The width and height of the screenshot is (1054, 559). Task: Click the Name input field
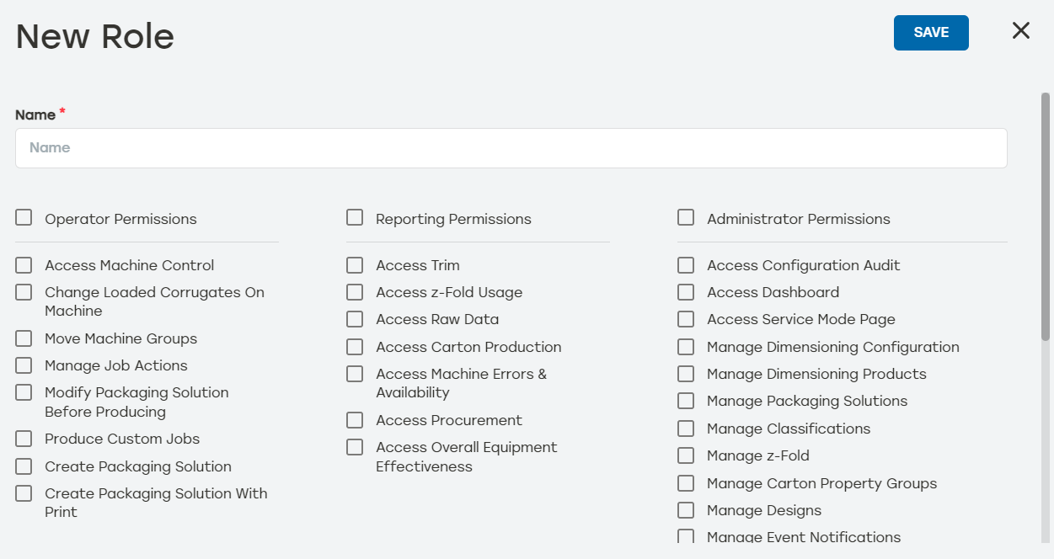point(511,148)
